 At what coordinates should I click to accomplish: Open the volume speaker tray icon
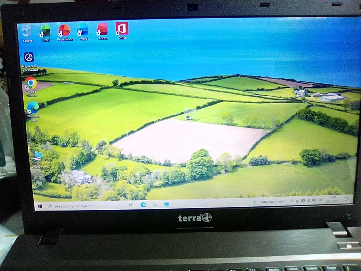tap(314, 200)
